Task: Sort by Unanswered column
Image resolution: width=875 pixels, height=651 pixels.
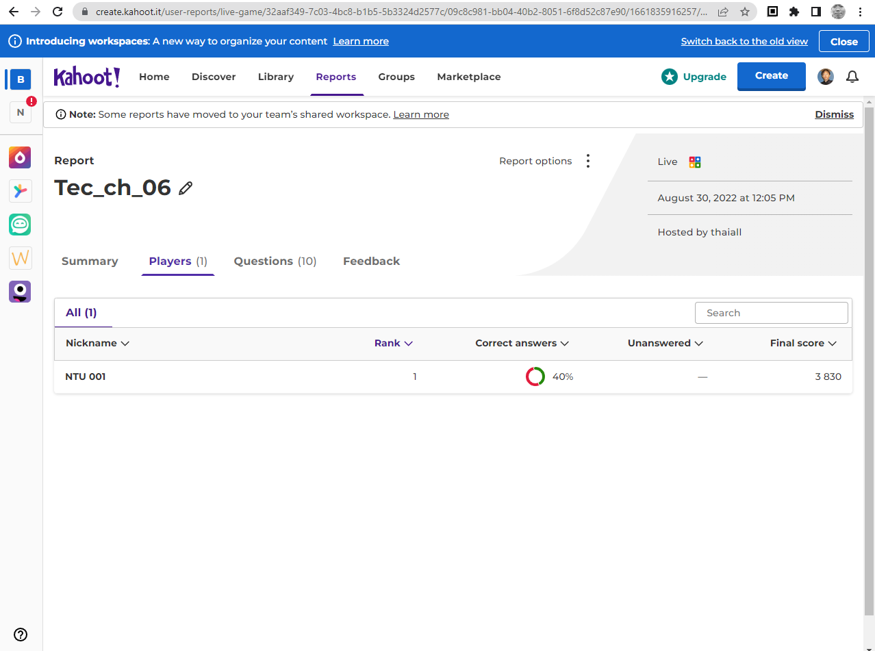Action: [x=665, y=343]
